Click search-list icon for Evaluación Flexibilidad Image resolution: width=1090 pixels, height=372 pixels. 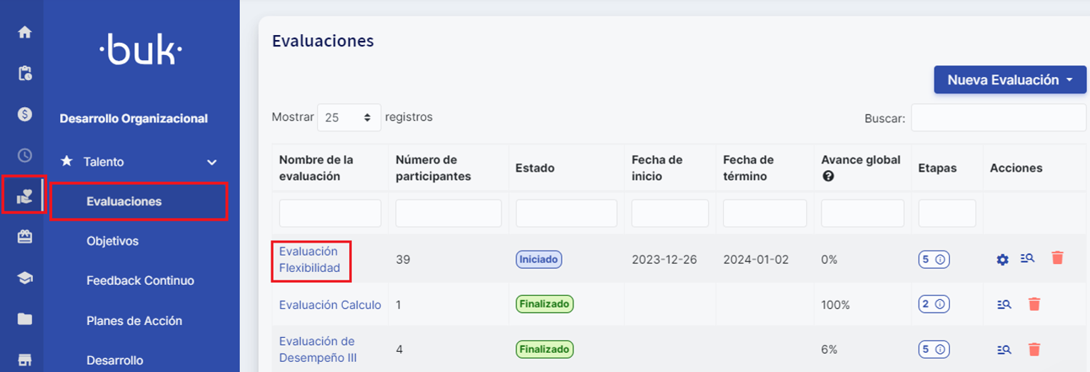point(1027,259)
